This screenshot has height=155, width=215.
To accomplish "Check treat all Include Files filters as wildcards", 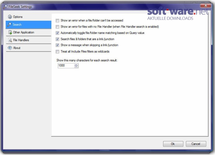I will (57, 51).
